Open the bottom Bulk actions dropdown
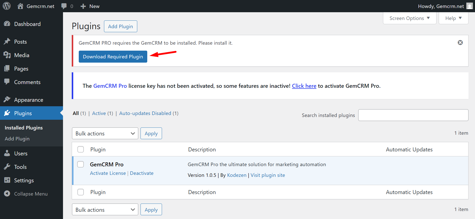 click(105, 210)
